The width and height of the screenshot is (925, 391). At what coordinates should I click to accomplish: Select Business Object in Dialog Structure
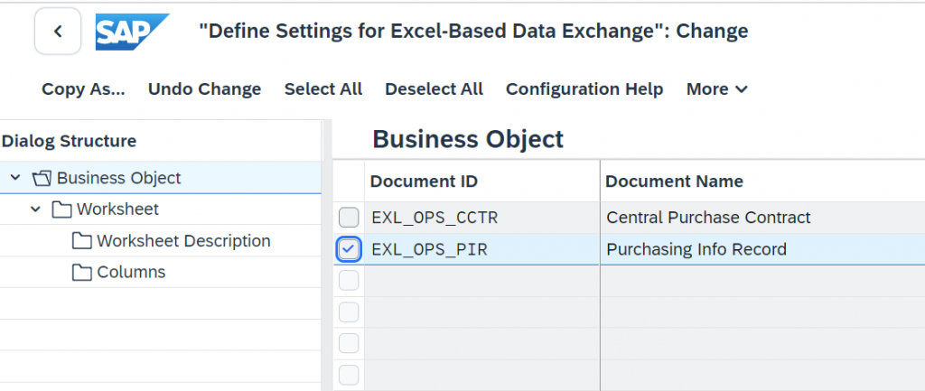pyautogui.click(x=118, y=178)
